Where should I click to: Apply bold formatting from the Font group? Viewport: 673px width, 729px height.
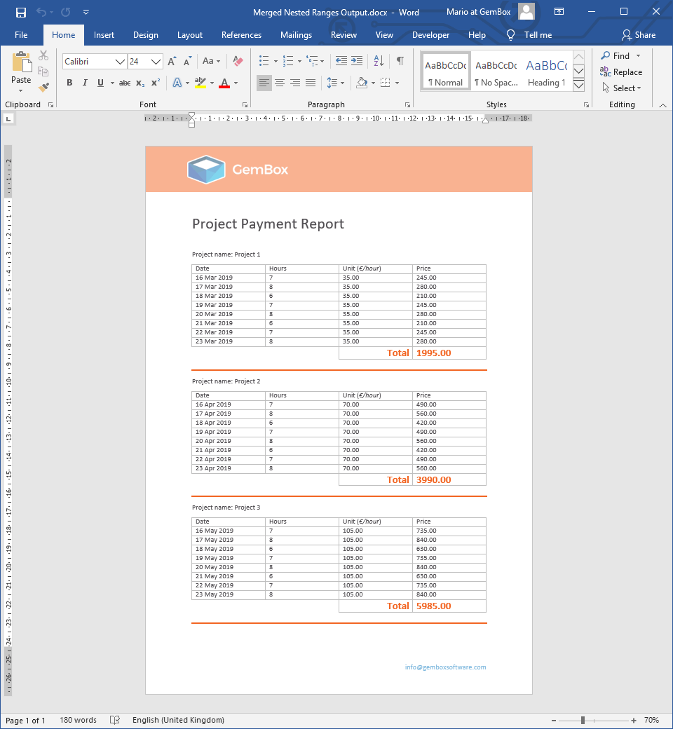pos(69,83)
